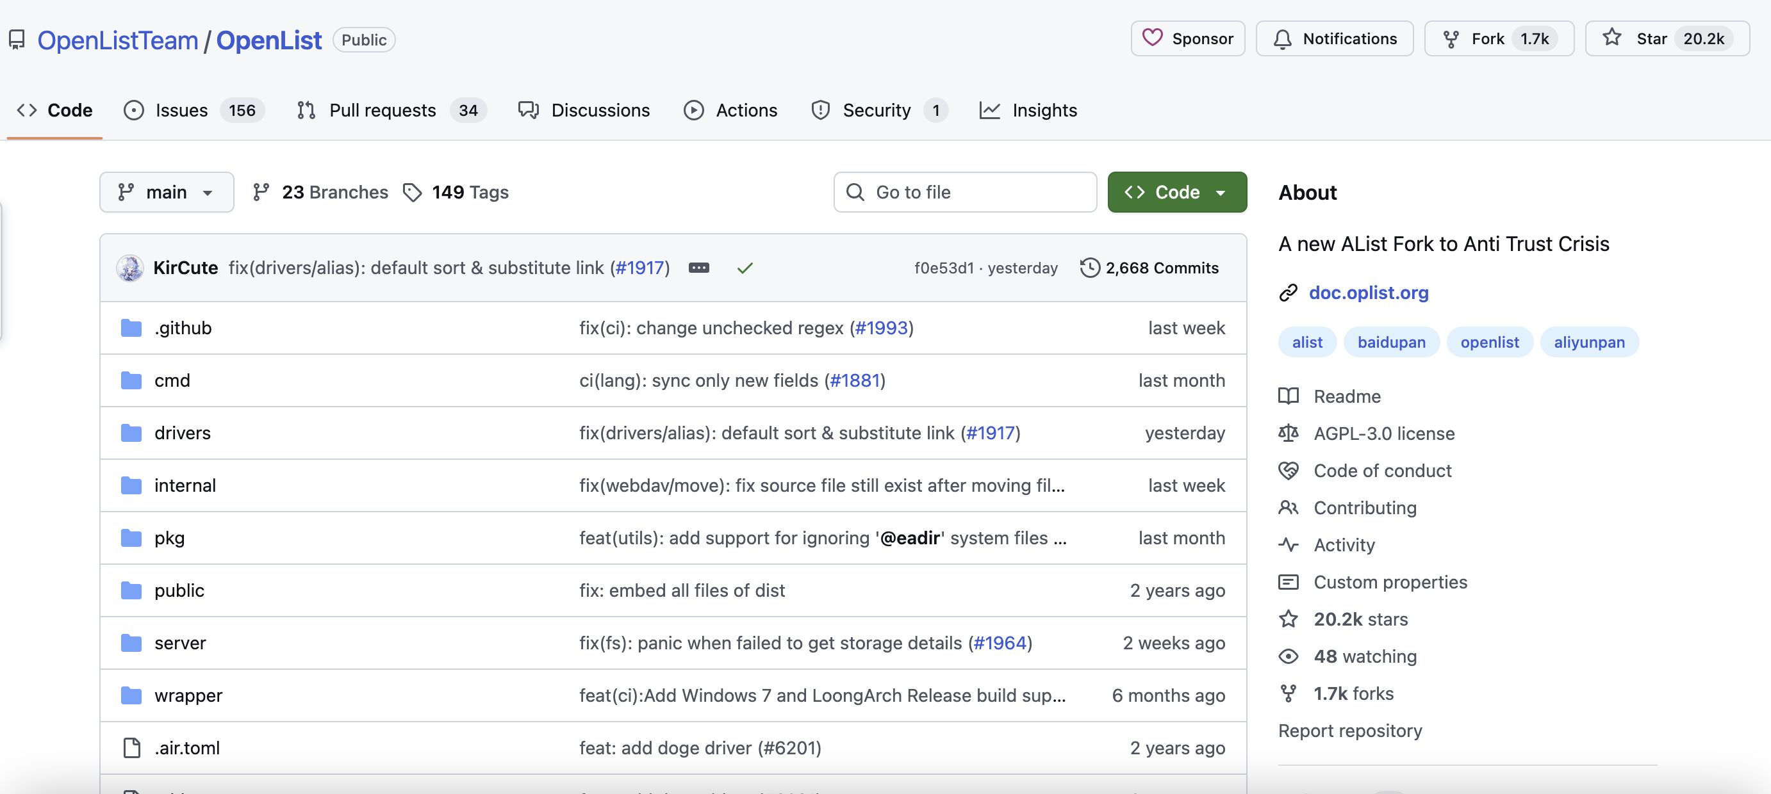The height and width of the screenshot is (794, 1771).
Task: Open commit history clock icon
Action: click(x=1090, y=268)
